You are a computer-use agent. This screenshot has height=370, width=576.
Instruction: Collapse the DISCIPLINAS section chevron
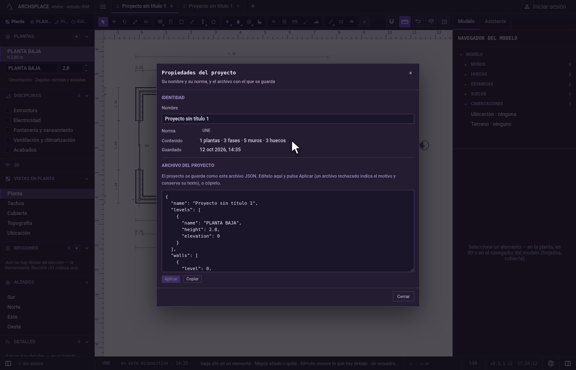(x=87, y=95)
